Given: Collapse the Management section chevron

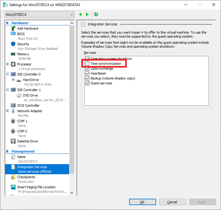Looking at the screenshot, I should point(7,151).
